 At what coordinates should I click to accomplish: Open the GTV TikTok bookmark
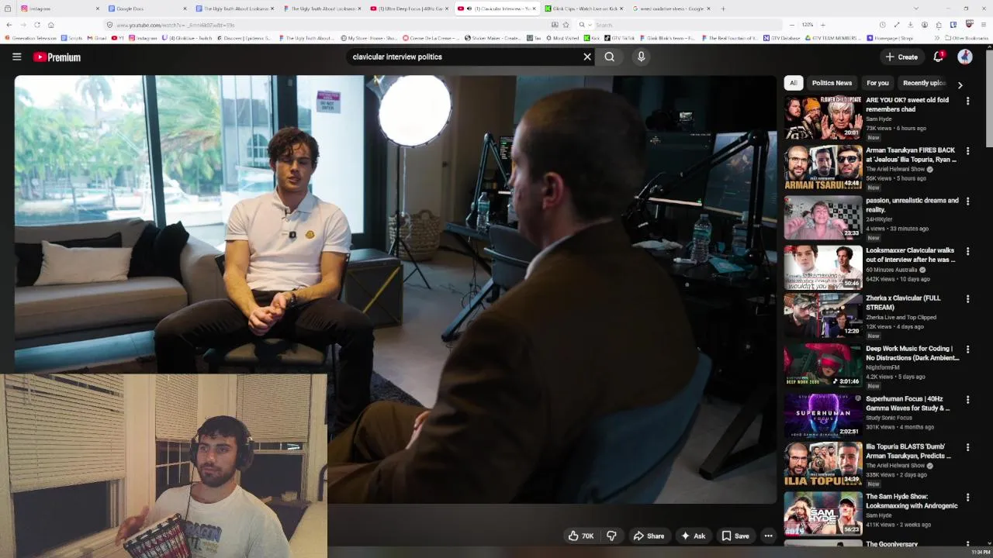point(619,38)
